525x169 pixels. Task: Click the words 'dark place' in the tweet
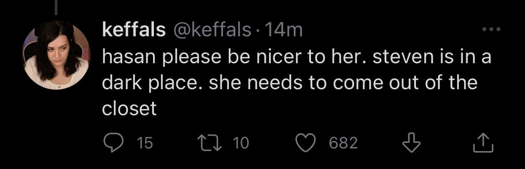(153, 83)
